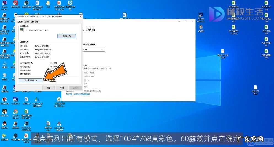Open Adobe Premiere desktop shortcut
The width and height of the screenshot is (274, 147).
pos(4,5)
